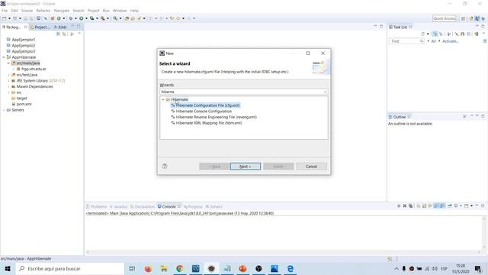Click the Windows search box

point(69,268)
